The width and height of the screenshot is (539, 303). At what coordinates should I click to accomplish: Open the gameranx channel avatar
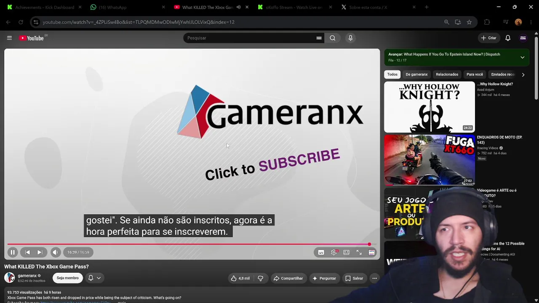click(x=9, y=278)
